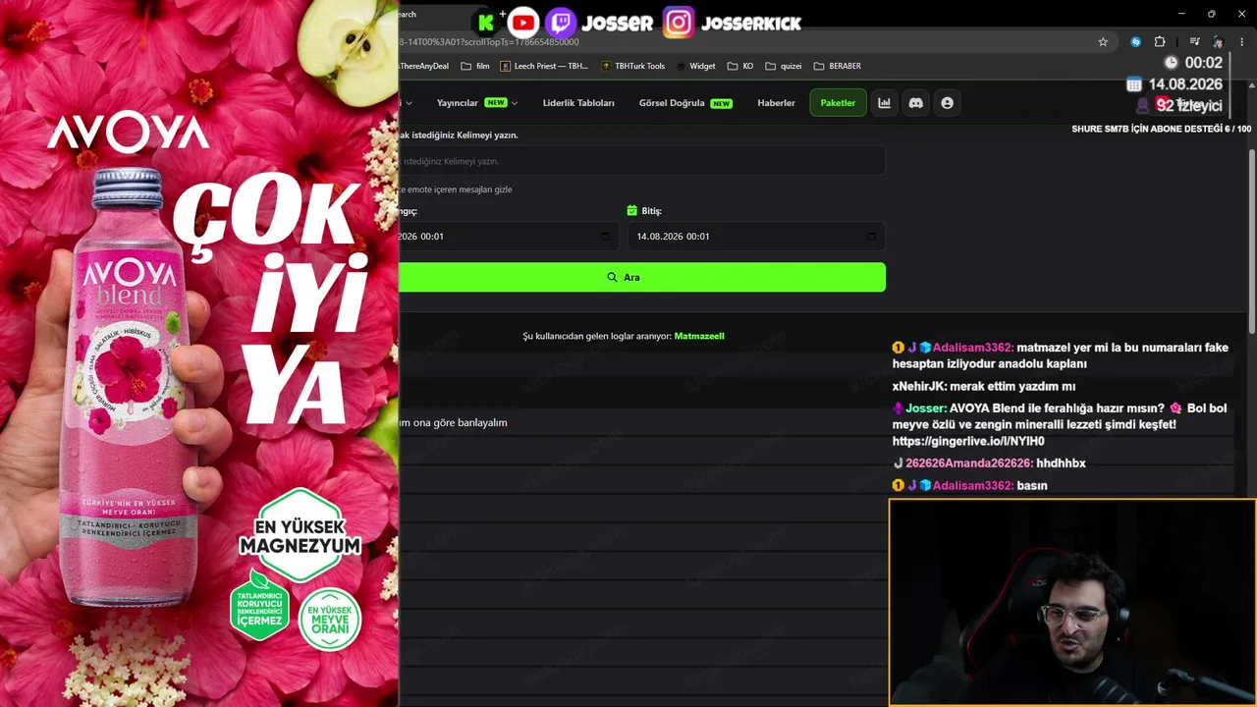Viewport: 1257px width, 707px height.
Task: Focus the keyword search input field
Action: [x=642, y=161]
